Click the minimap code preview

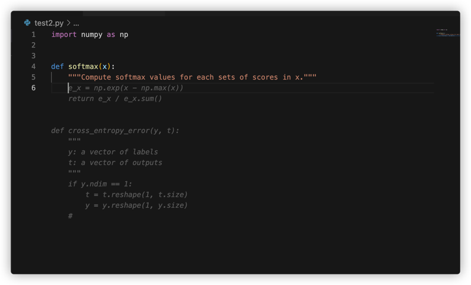point(448,33)
